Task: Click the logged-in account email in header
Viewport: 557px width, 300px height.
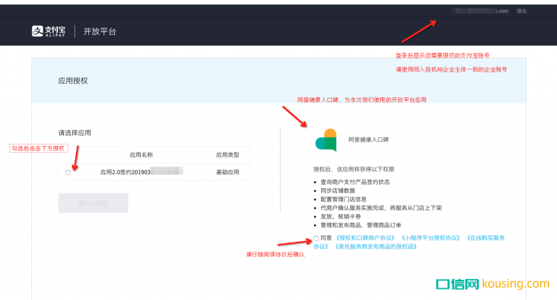Action: pos(480,11)
